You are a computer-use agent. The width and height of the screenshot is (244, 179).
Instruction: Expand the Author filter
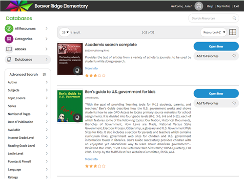[x=28, y=82]
